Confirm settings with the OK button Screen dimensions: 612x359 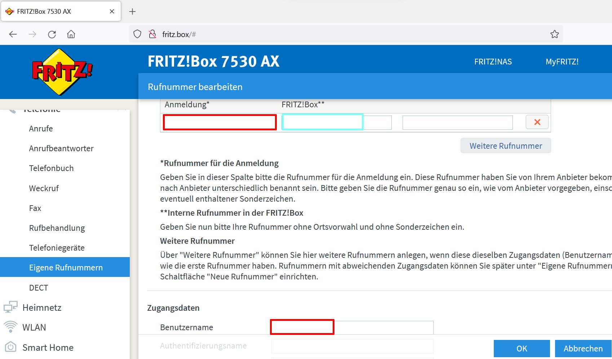point(522,348)
